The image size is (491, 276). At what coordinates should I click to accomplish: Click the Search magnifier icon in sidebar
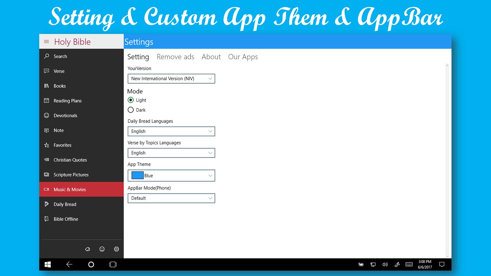coord(46,56)
